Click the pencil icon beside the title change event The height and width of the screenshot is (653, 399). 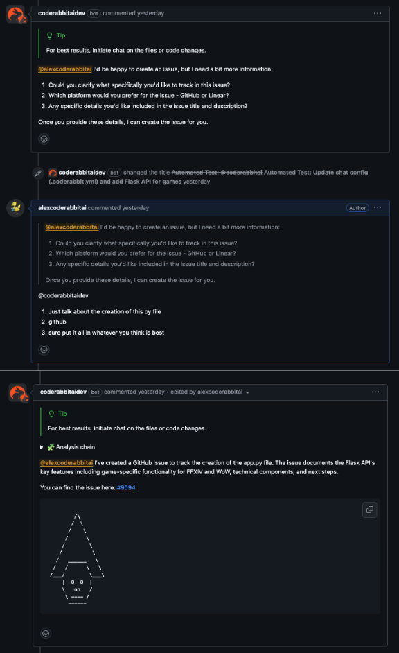click(38, 173)
